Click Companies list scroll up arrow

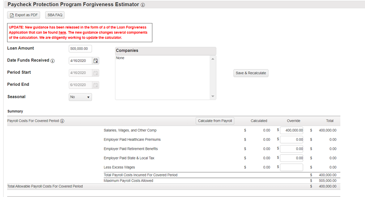click(213, 59)
